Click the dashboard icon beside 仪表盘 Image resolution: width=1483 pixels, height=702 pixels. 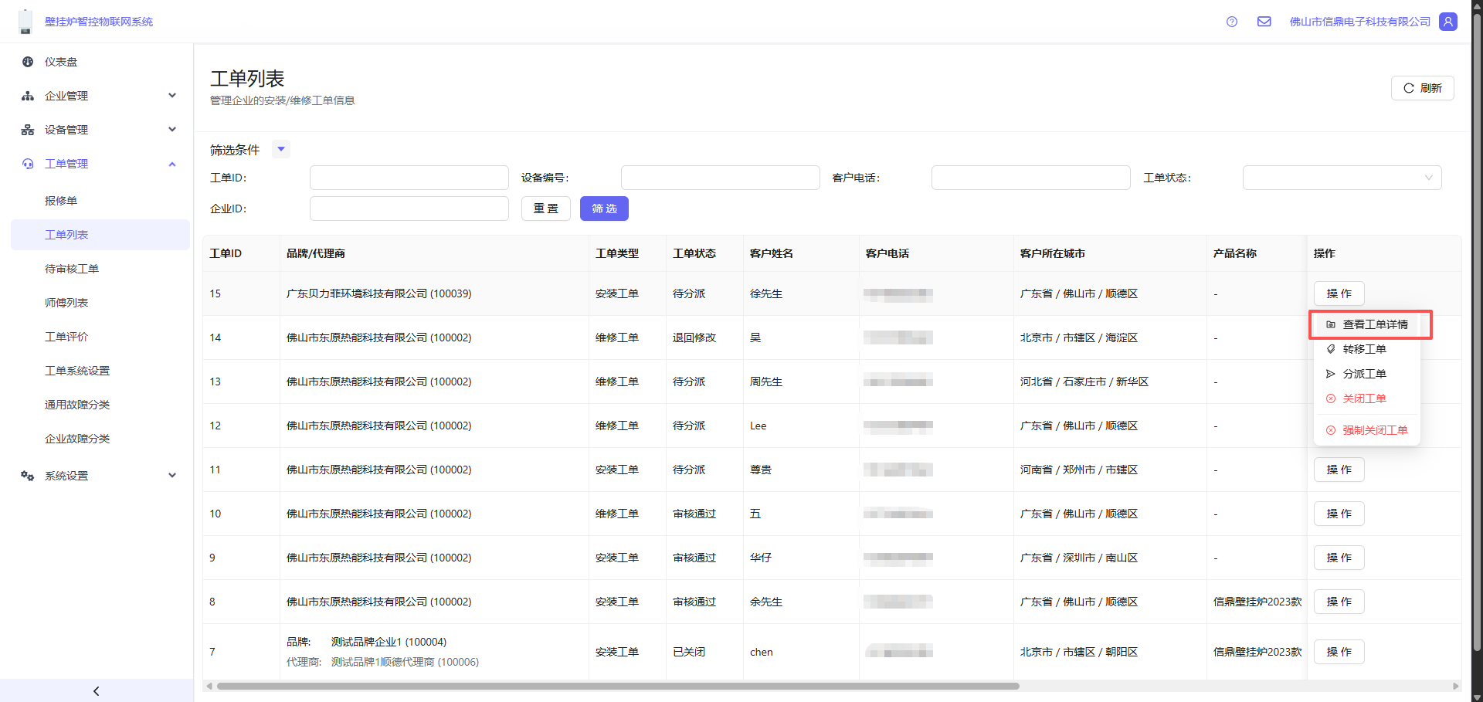click(x=28, y=62)
